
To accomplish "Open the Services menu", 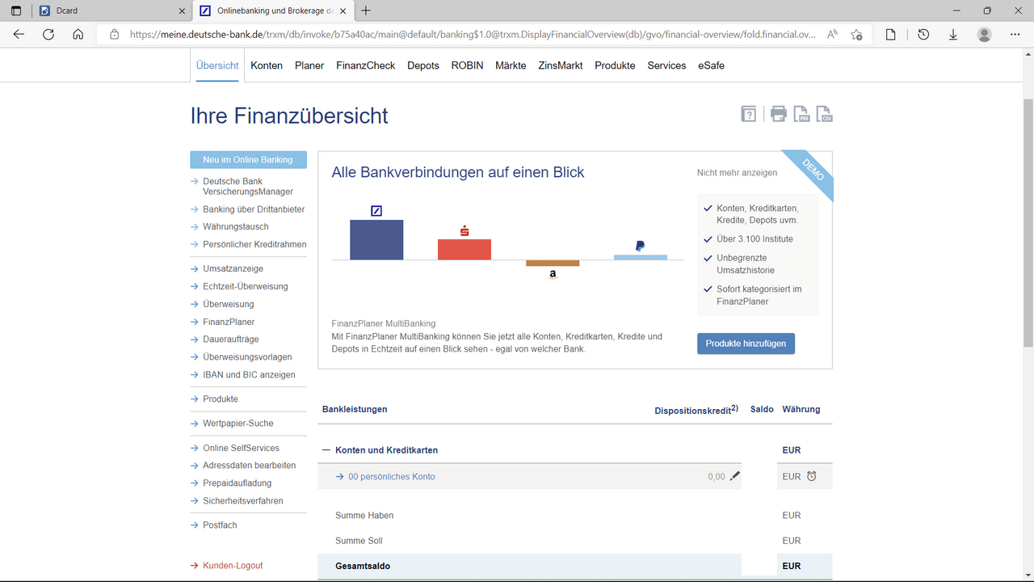I will click(x=666, y=65).
